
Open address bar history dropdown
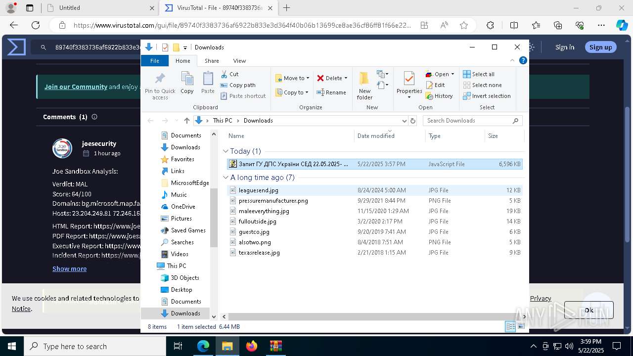coord(404,121)
